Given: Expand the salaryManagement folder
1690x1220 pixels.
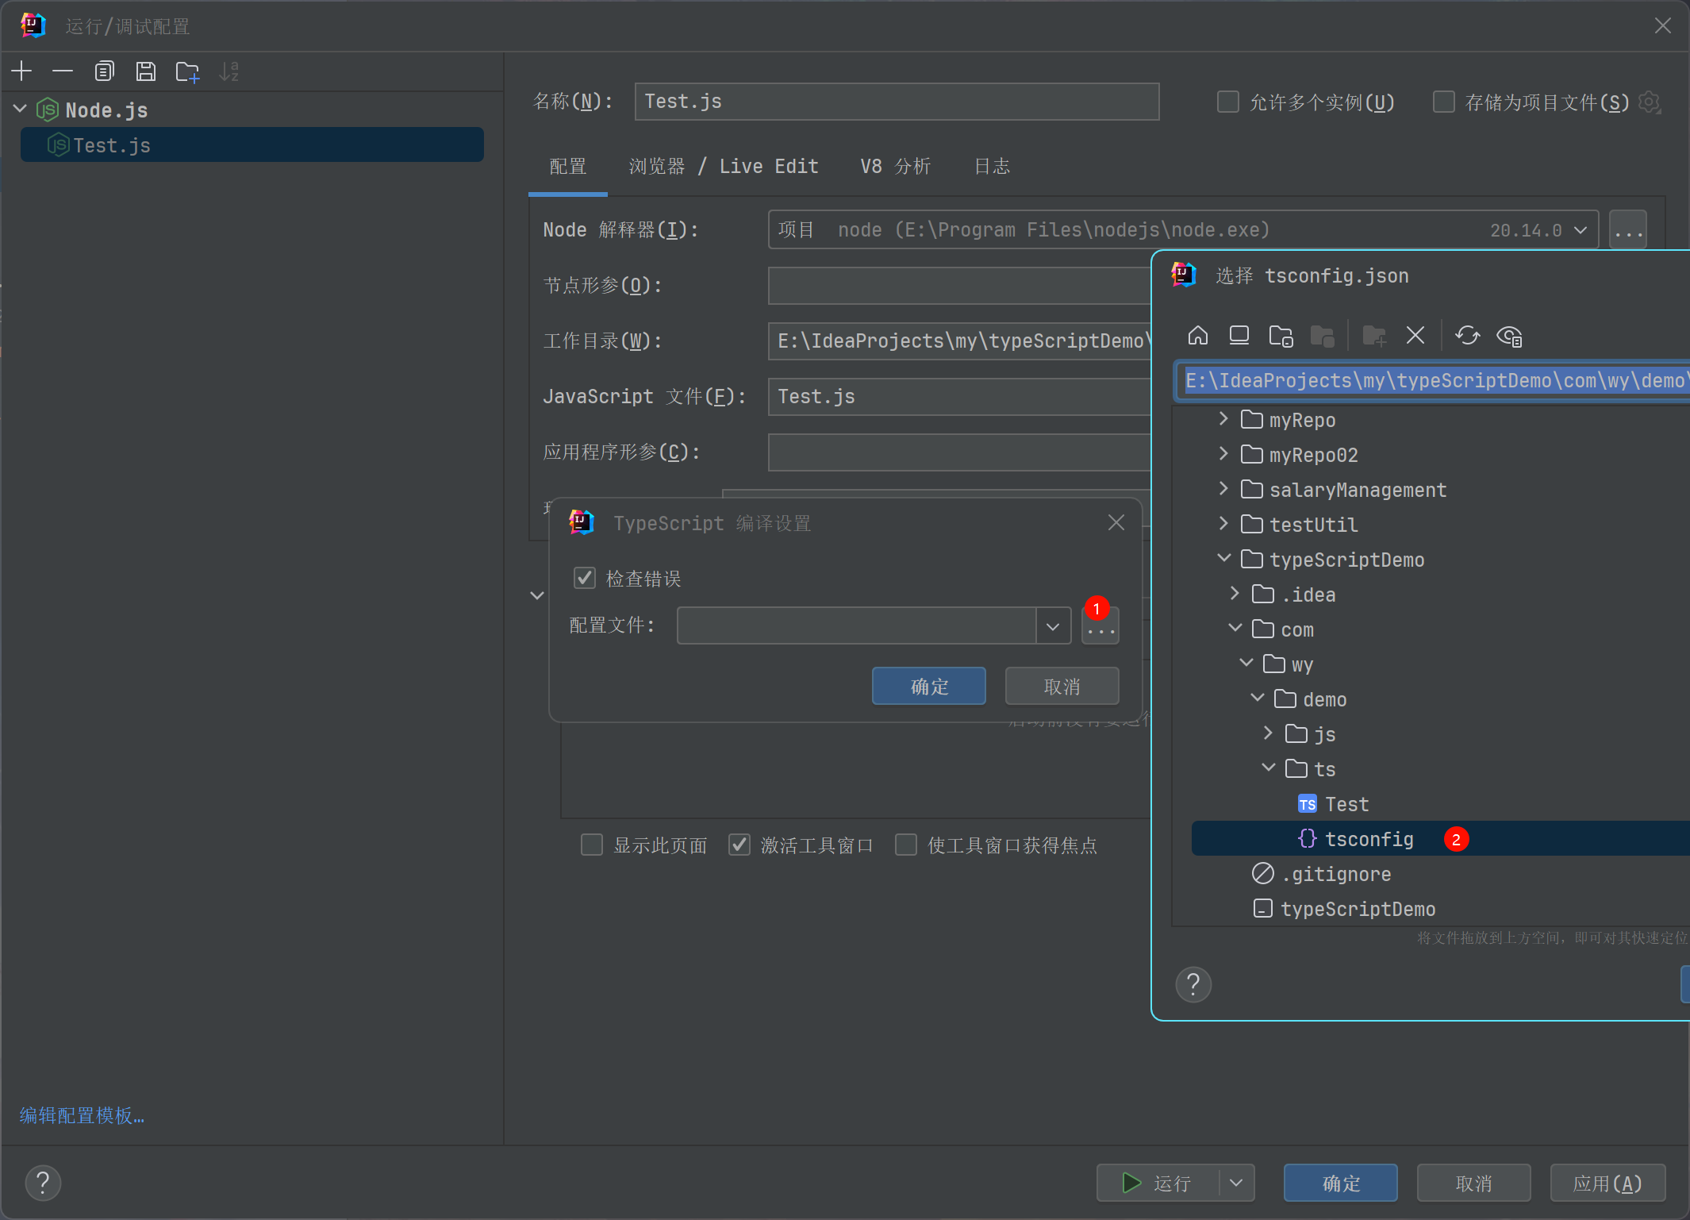Looking at the screenshot, I should [x=1223, y=489].
